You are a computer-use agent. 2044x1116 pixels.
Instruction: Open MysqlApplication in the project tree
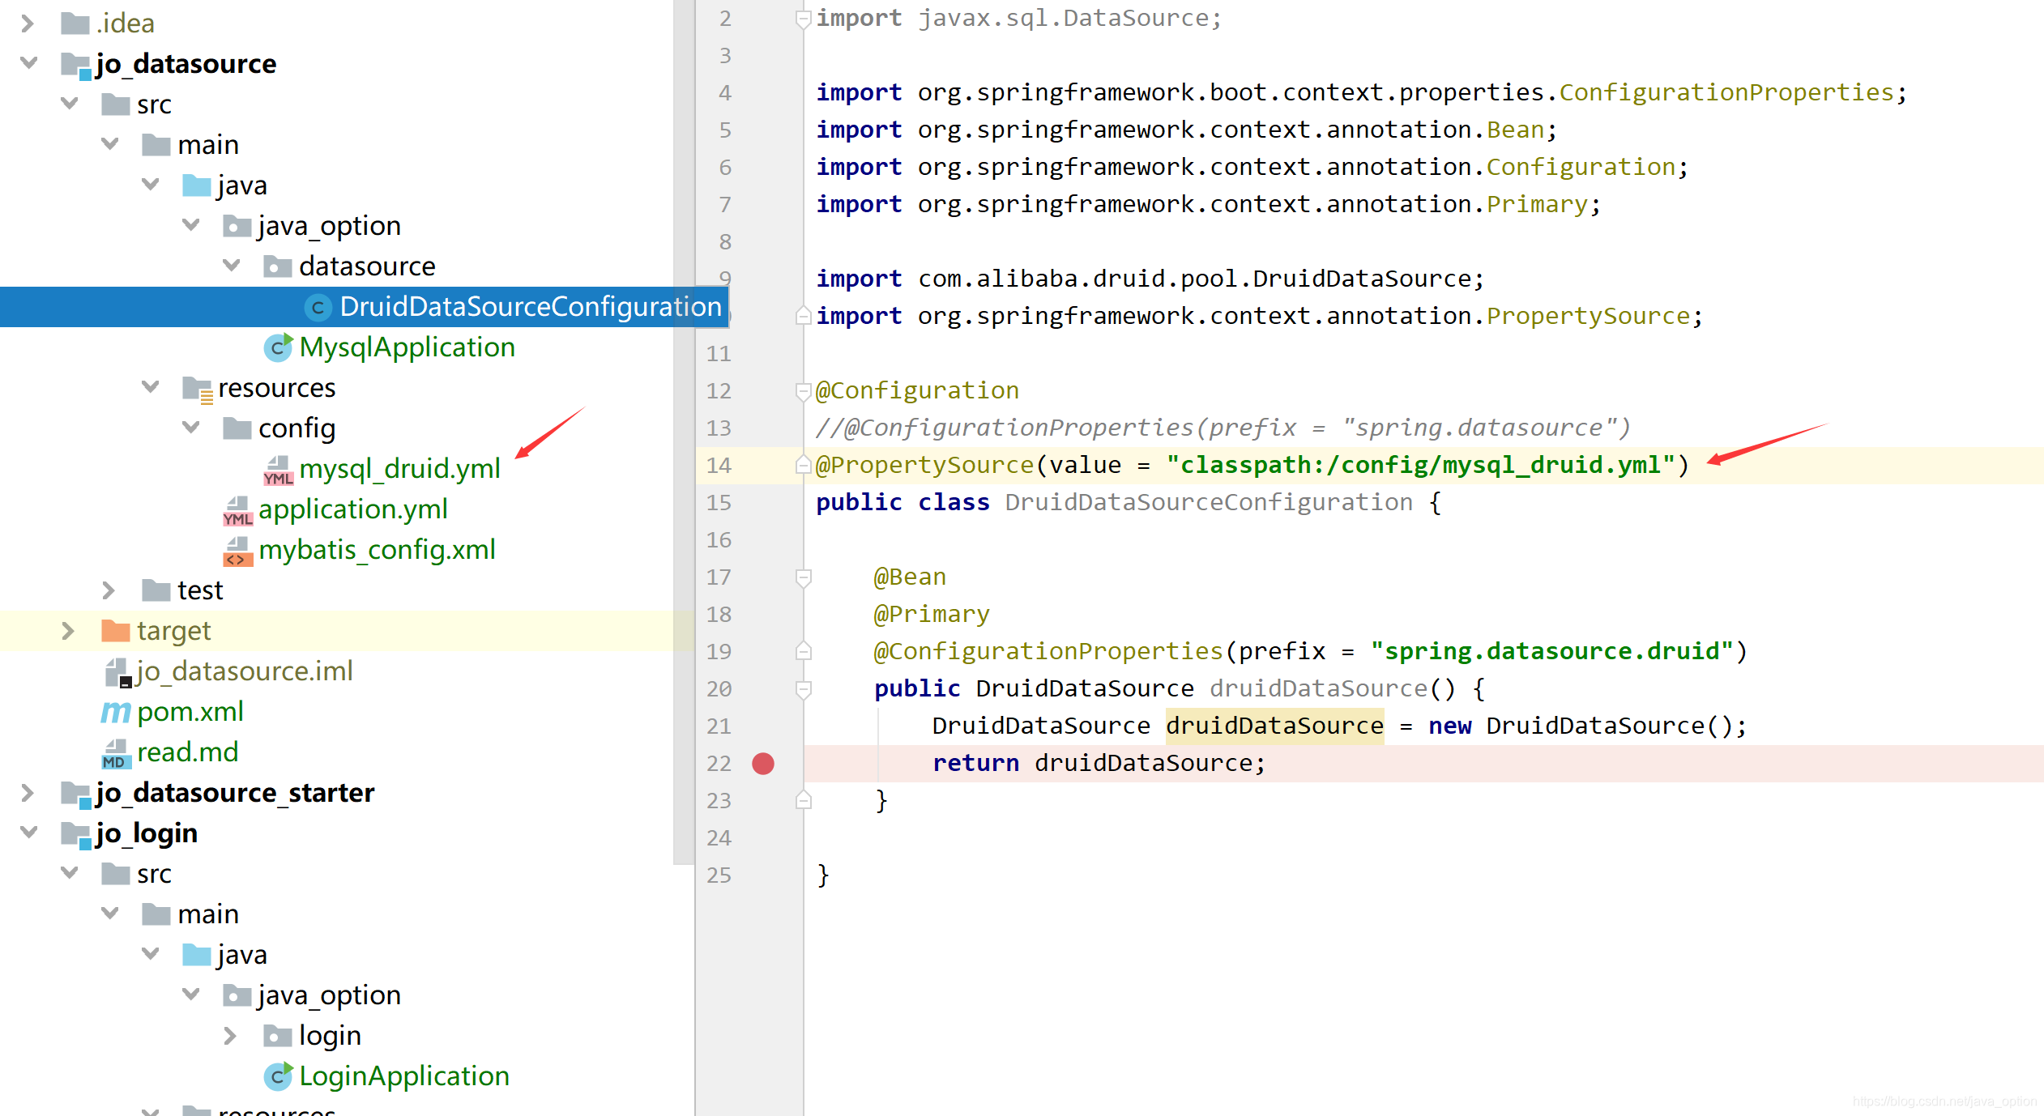click(408, 347)
